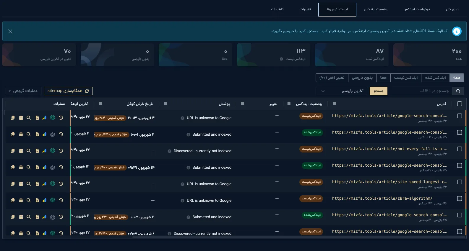This screenshot has width=469, height=251.
Task: Click info icon beside zbra-algorithm's URL is unknown
Action: pyautogui.click(x=182, y=201)
